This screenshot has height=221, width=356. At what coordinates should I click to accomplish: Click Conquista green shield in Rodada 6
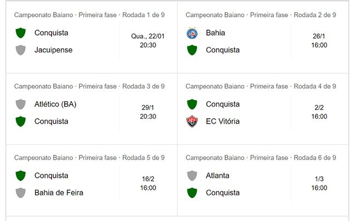click(192, 193)
